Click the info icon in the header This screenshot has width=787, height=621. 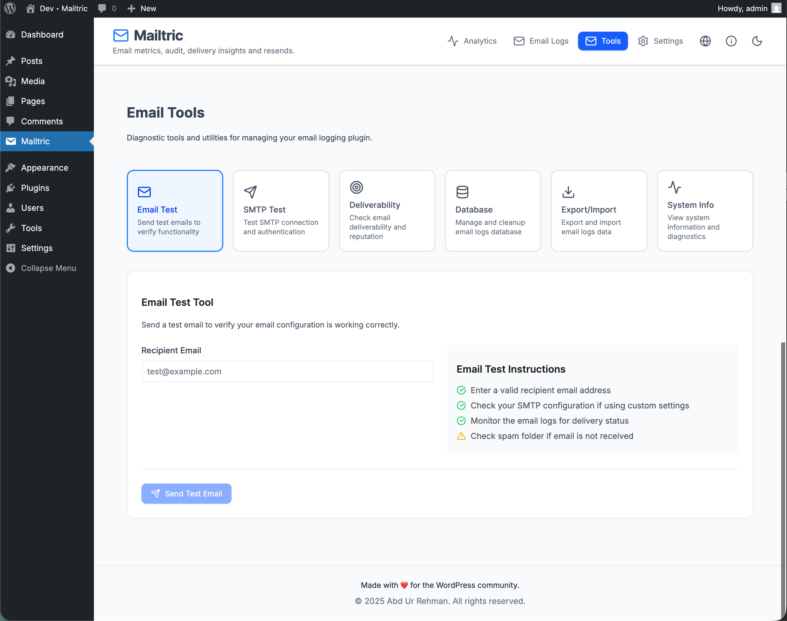click(x=731, y=41)
